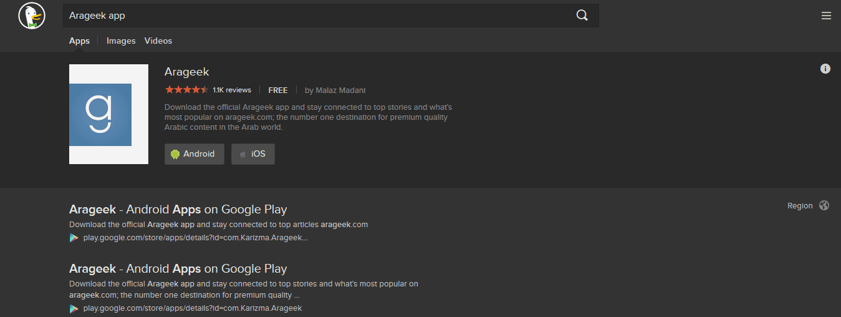
Task: Open the hamburger menu icon
Action: [x=826, y=16]
